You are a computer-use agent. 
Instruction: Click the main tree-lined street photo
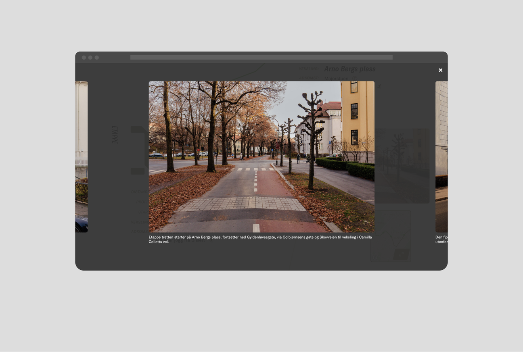tap(261, 156)
